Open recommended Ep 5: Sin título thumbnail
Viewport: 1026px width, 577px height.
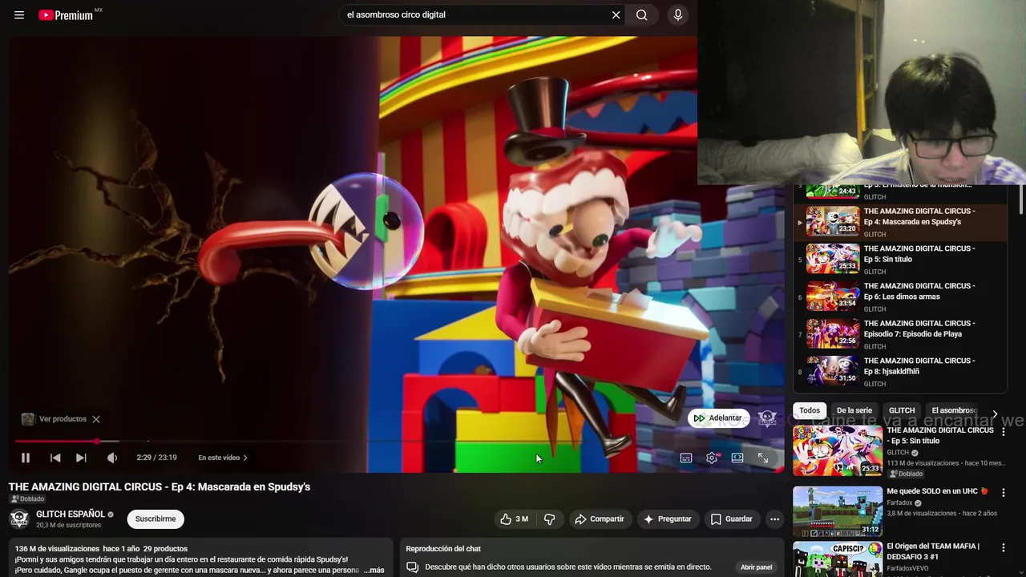point(838,450)
